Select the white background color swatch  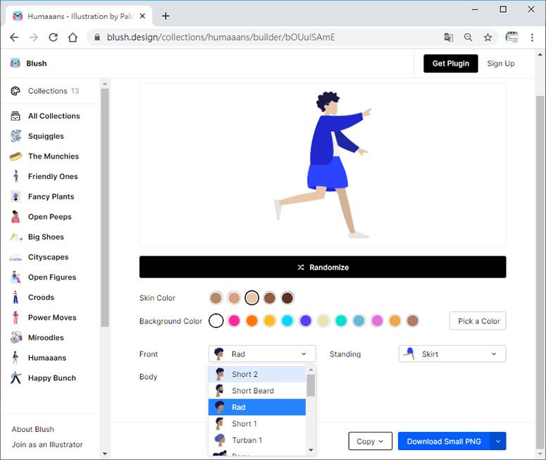(216, 321)
